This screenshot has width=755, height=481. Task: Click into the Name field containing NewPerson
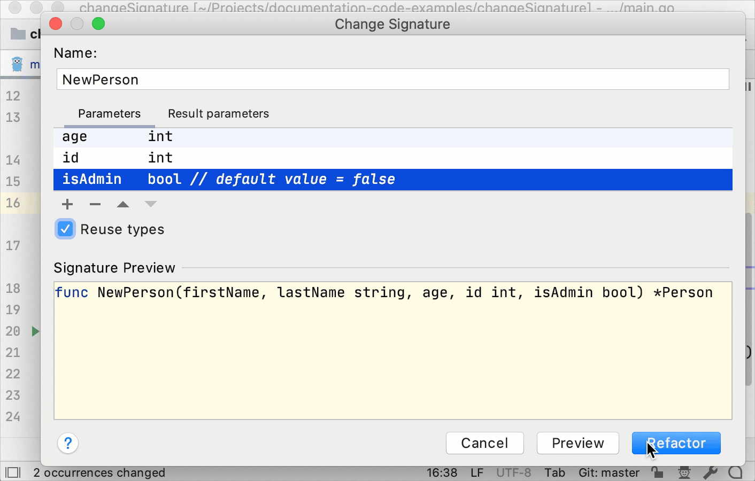click(392, 80)
